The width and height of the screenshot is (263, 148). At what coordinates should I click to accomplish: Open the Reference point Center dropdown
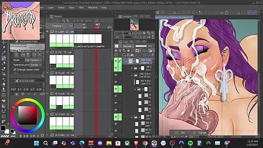36,65
